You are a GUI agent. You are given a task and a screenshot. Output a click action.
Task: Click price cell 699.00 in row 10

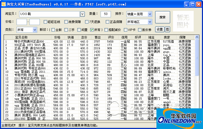[x=58, y=72]
